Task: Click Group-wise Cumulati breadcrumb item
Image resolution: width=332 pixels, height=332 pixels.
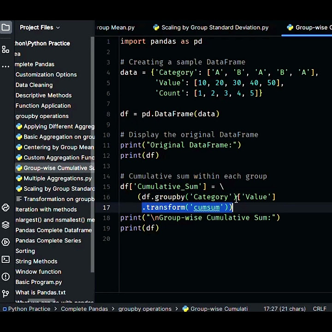Action: (x=215, y=308)
